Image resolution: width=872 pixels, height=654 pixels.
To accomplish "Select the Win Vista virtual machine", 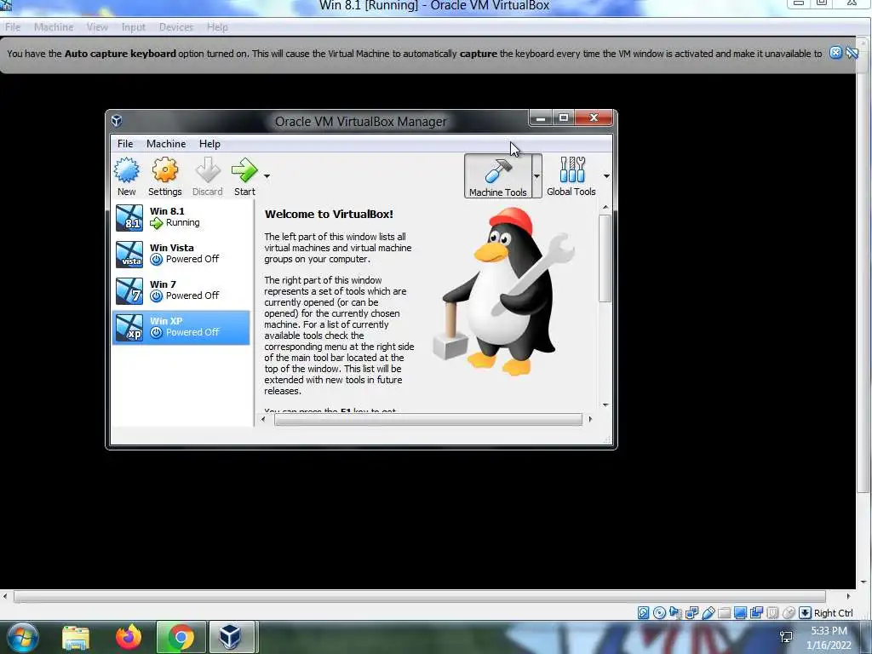I will [x=181, y=254].
